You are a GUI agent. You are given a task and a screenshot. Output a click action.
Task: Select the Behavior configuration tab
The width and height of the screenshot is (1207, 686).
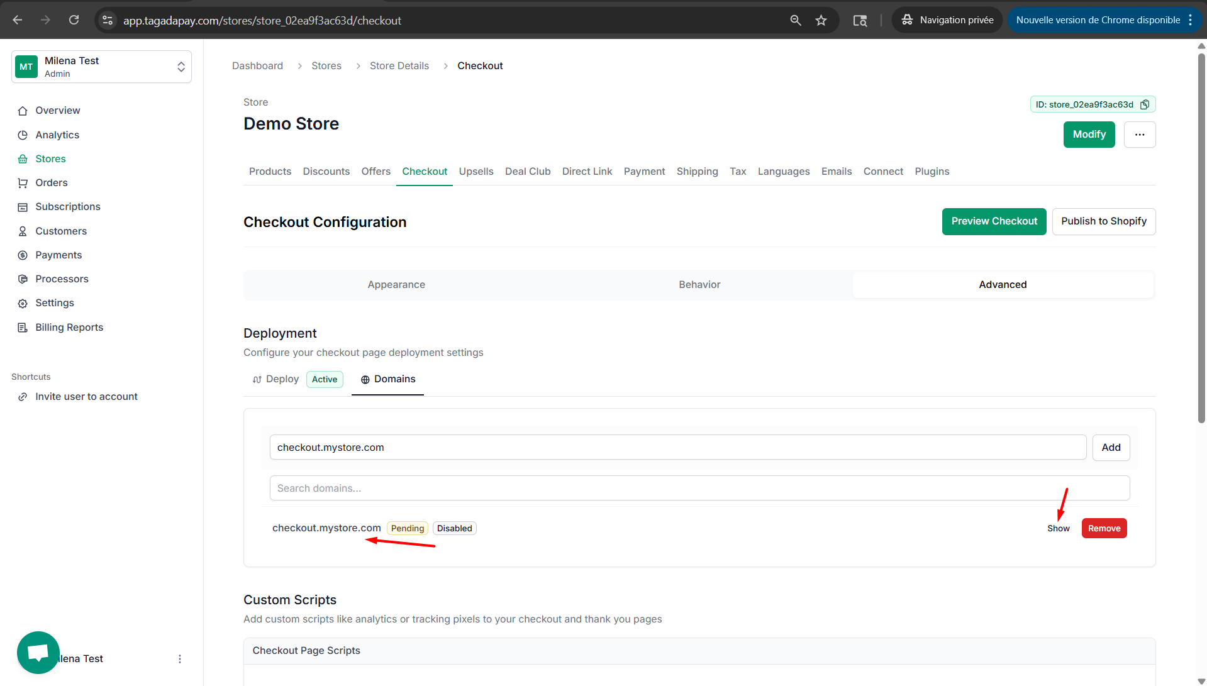tap(699, 285)
